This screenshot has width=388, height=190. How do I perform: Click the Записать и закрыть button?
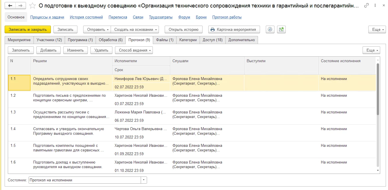tap(28, 29)
